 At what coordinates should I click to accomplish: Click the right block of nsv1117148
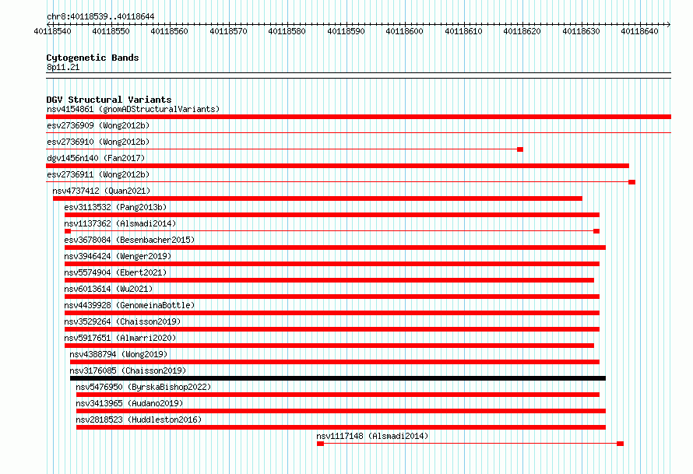click(621, 444)
